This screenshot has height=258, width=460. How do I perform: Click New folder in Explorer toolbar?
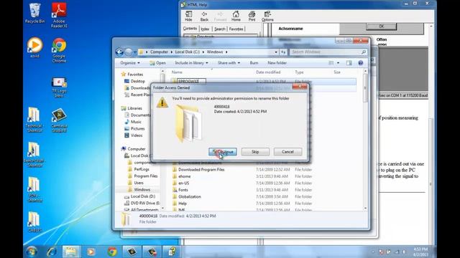(277, 63)
